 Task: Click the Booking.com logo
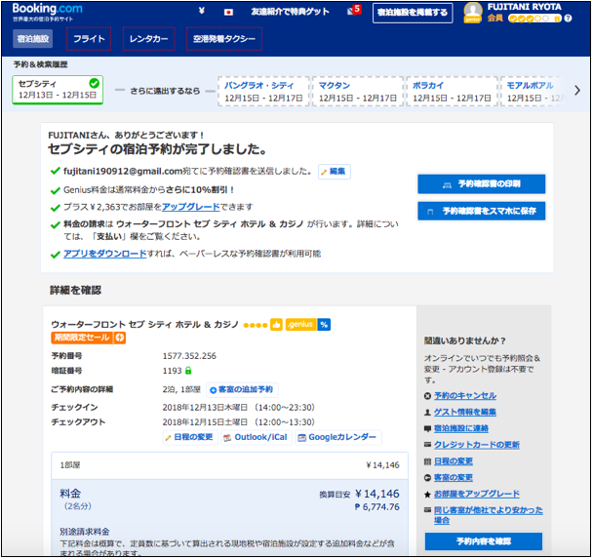[48, 10]
